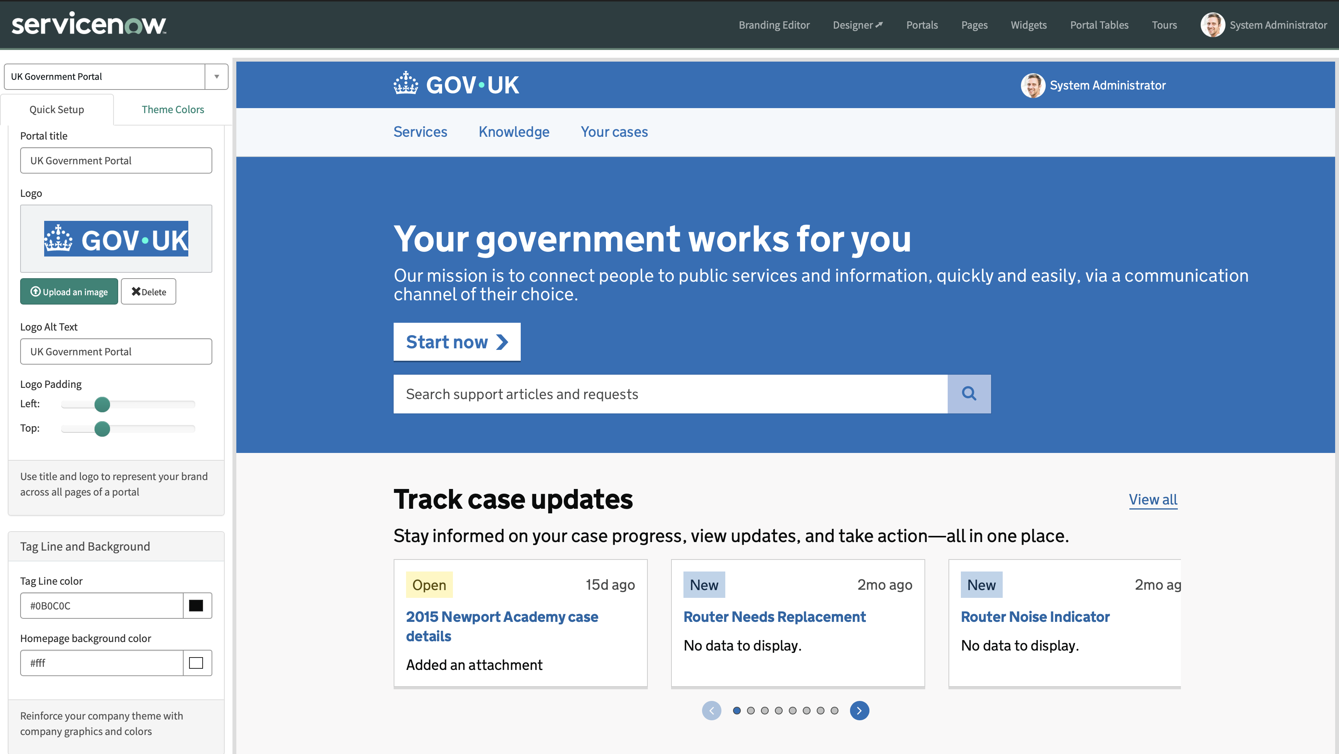Click "Added an attachment" text
1339x754 pixels.
click(x=474, y=665)
